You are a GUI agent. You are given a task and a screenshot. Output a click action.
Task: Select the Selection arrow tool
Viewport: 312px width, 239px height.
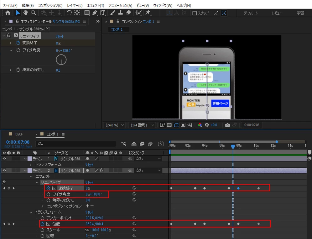coord(18,13)
